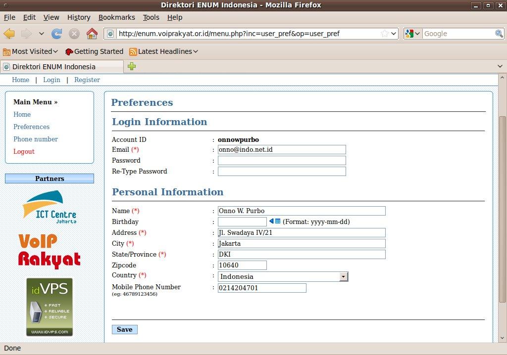The image size is (507, 355).
Task: Click the search magnifier icon
Action: coord(499,34)
